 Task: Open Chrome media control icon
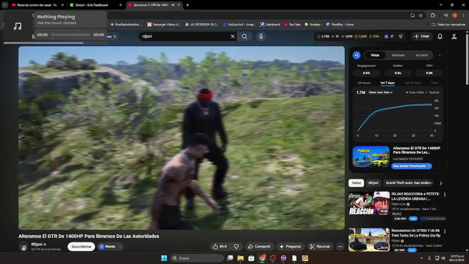pos(446,15)
